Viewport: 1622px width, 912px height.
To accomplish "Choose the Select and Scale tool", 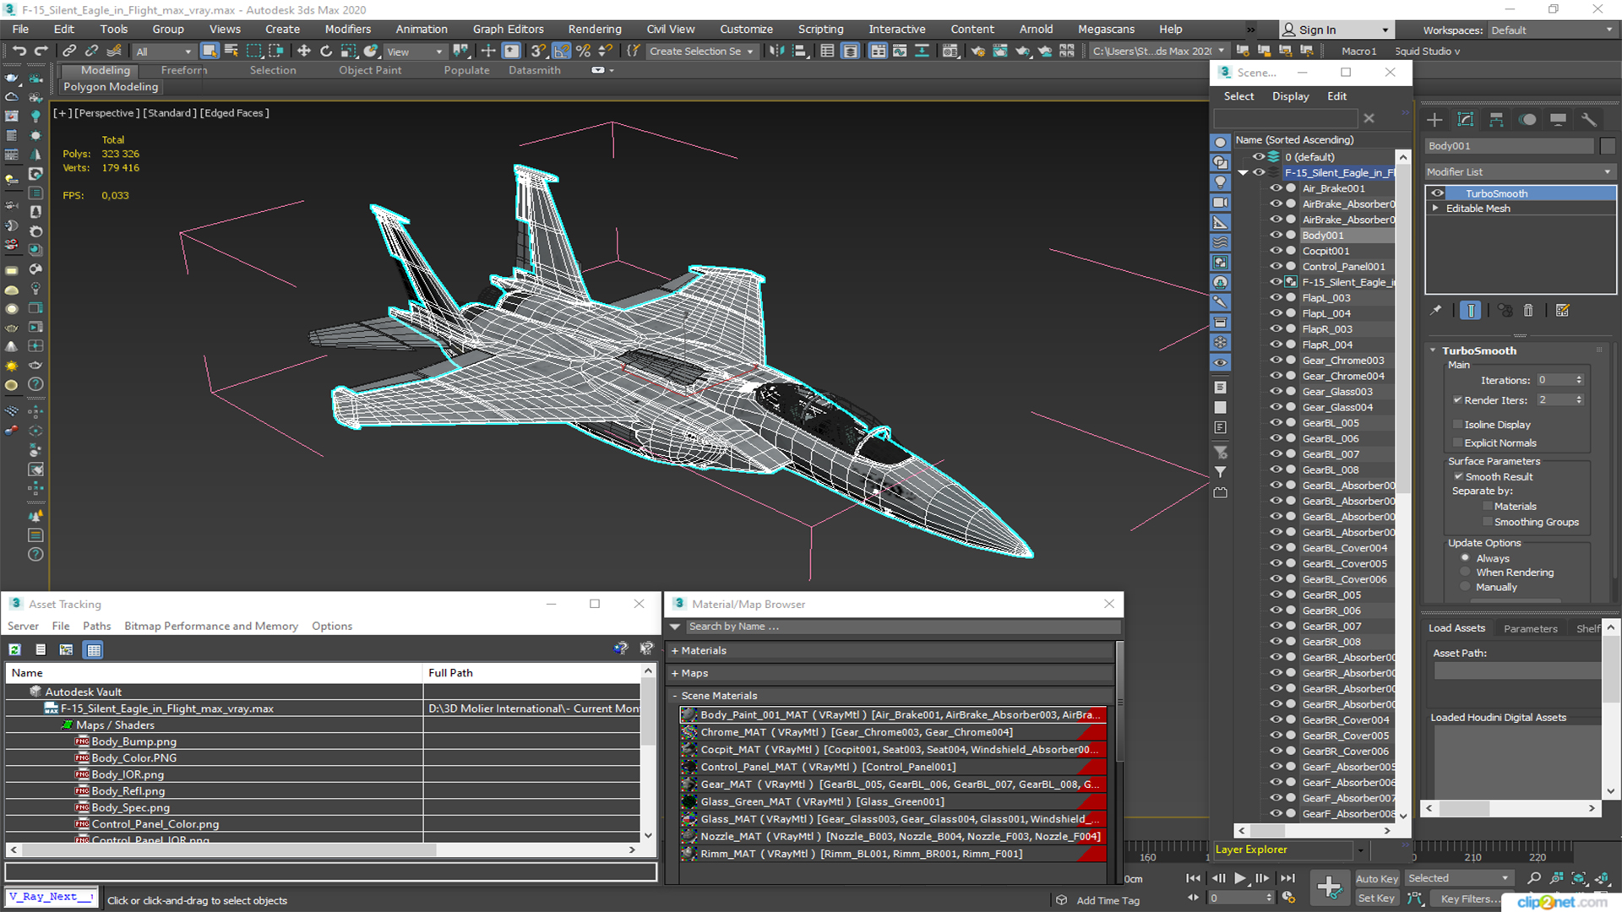I will [x=348, y=51].
